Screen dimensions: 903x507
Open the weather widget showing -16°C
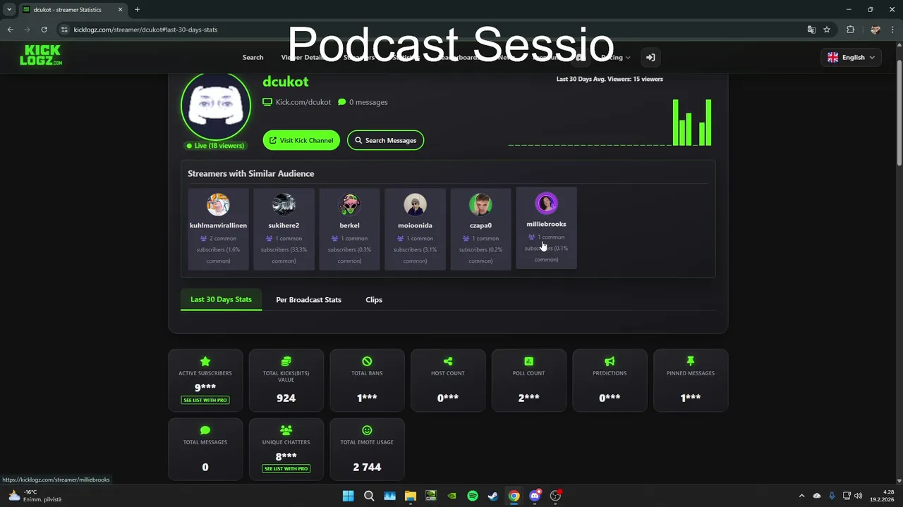(35, 496)
